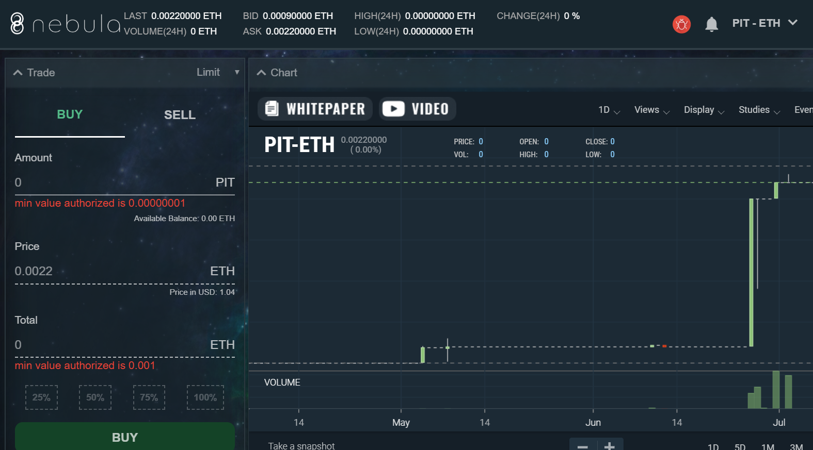Expand the PIT - ETH pair selector
Image resolution: width=813 pixels, height=450 pixels.
click(765, 23)
